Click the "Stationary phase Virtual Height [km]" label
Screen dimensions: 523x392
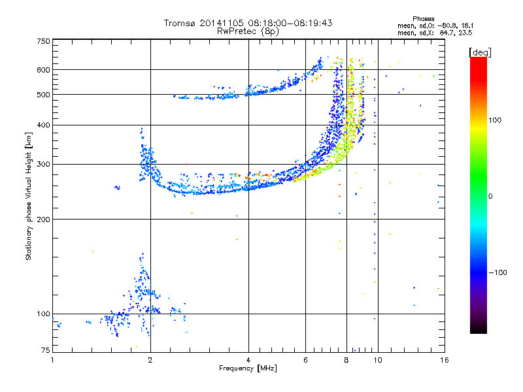pyautogui.click(x=29, y=197)
